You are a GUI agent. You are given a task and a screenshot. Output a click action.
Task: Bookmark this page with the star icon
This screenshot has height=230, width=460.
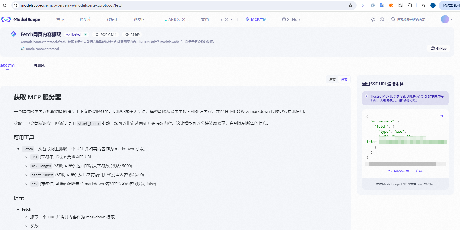coord(350,5)
